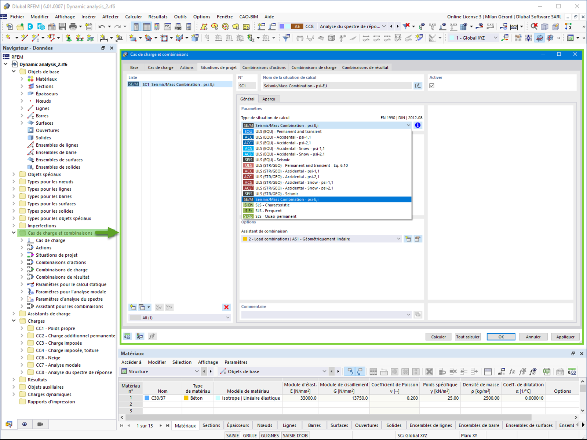Open the Assistant de combinaison dropdown
Image resolution: width=587 pixels, height=440 pixels.
(x=398, y=239)
